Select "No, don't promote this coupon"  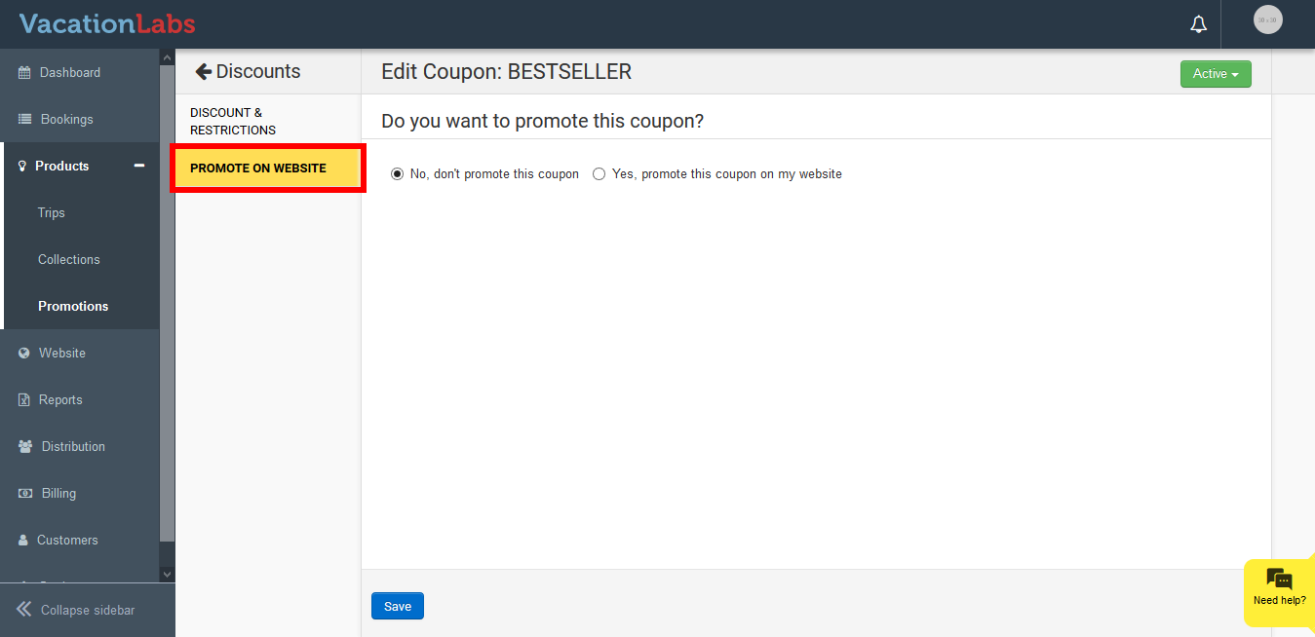pos(397,174)
